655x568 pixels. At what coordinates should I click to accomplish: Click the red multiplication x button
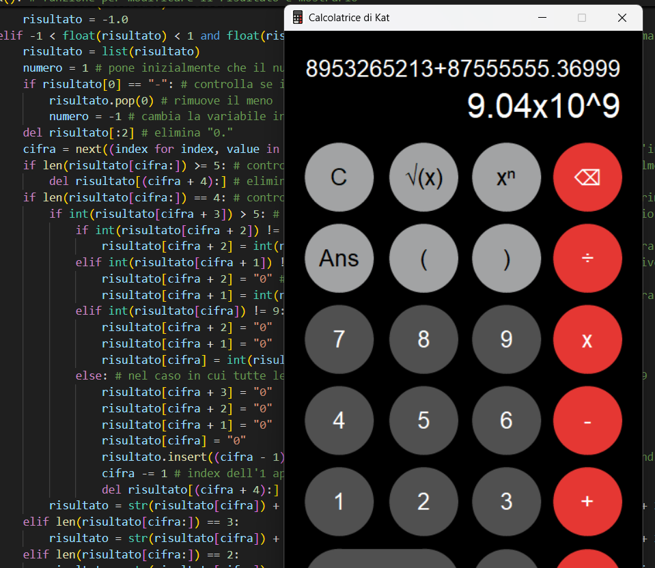point(587,339)
